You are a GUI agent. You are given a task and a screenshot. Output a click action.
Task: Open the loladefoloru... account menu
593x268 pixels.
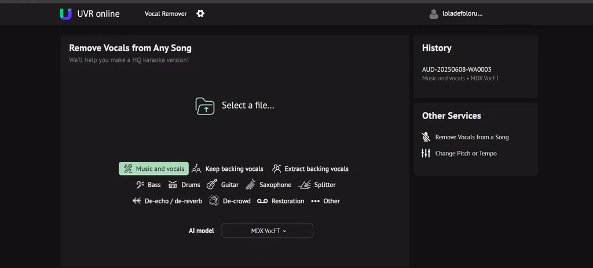(x=456, y=14)
